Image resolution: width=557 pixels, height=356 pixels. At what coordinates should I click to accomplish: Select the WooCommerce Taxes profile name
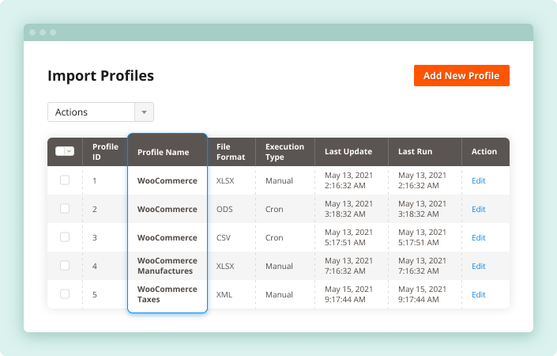pos(167,294)
